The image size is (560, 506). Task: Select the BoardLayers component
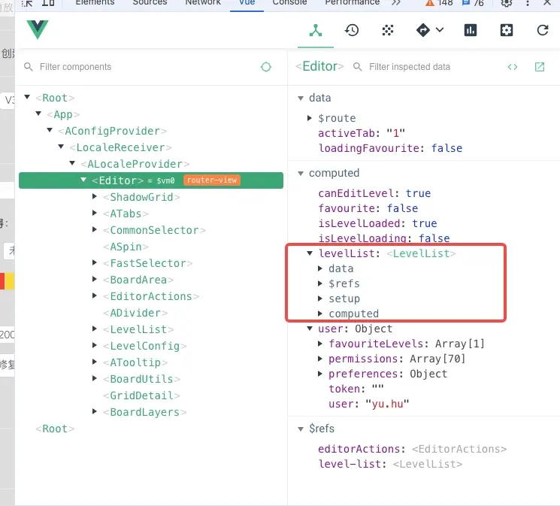click(144, 412)
